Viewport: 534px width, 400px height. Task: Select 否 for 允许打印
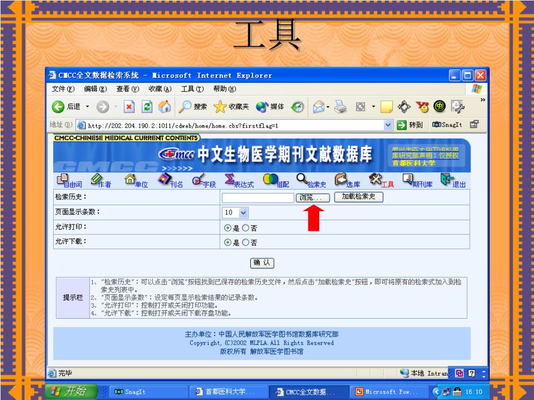coord(246,228)
